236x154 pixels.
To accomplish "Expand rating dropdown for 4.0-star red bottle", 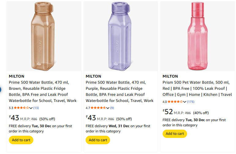I will (185, 102).
